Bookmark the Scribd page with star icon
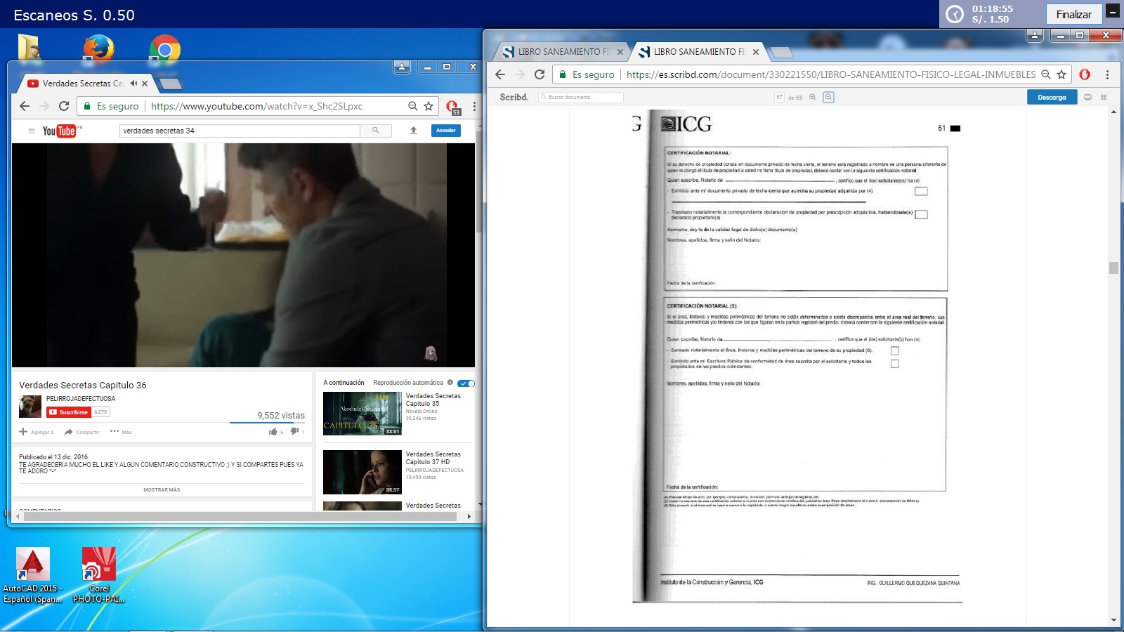The width and height of the screenshot is (1124, 632). (x=1061, y=74)
